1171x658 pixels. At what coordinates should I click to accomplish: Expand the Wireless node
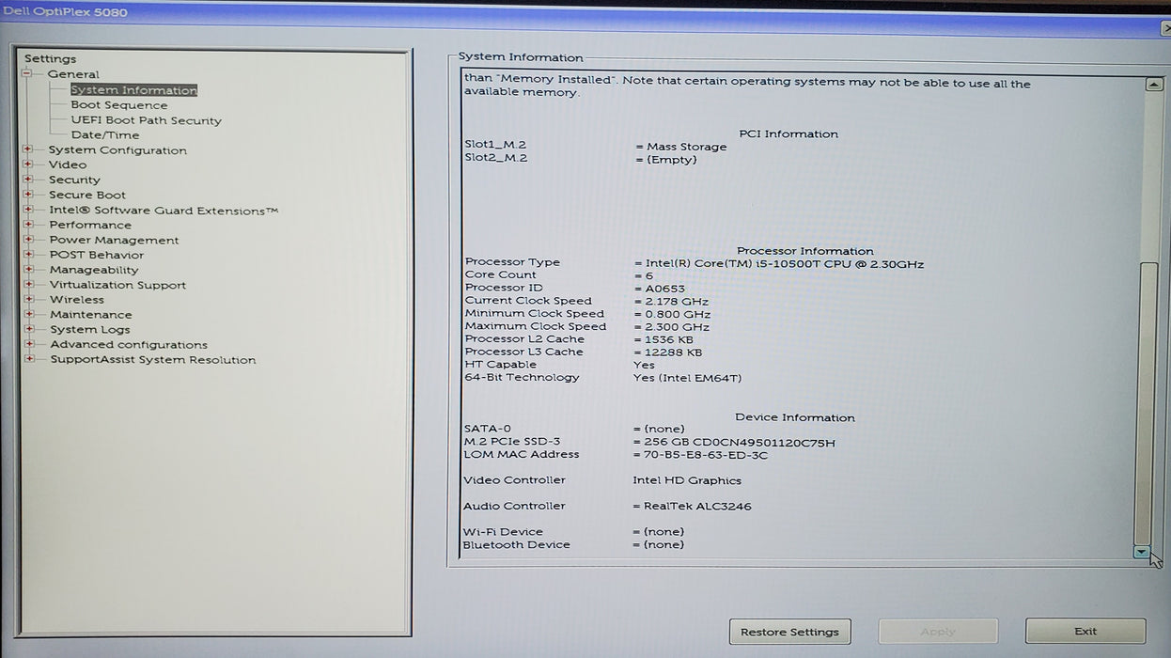point(28,300)
